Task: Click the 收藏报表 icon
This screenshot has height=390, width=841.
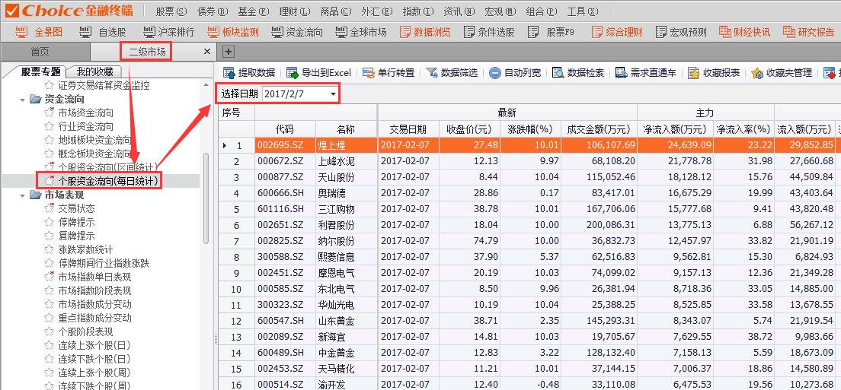Action: click(694, 73)
